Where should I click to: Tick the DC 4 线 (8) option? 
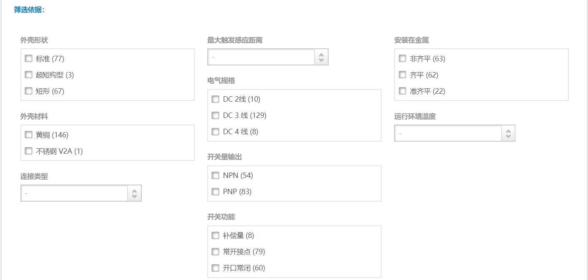tap(215, 131)
